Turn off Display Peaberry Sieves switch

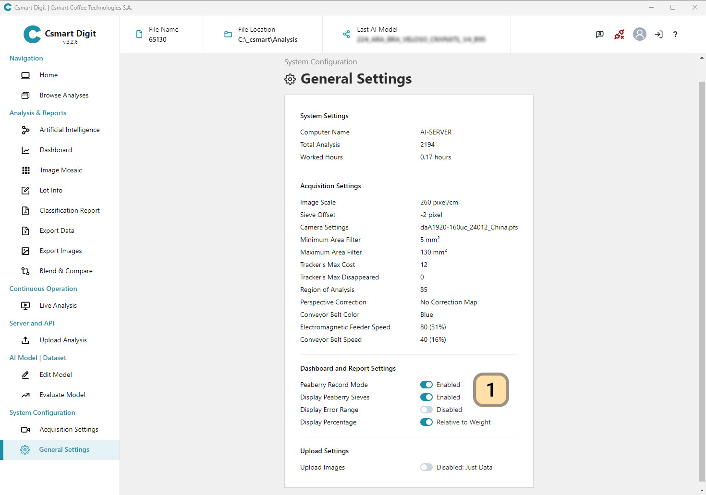(426, 397)
